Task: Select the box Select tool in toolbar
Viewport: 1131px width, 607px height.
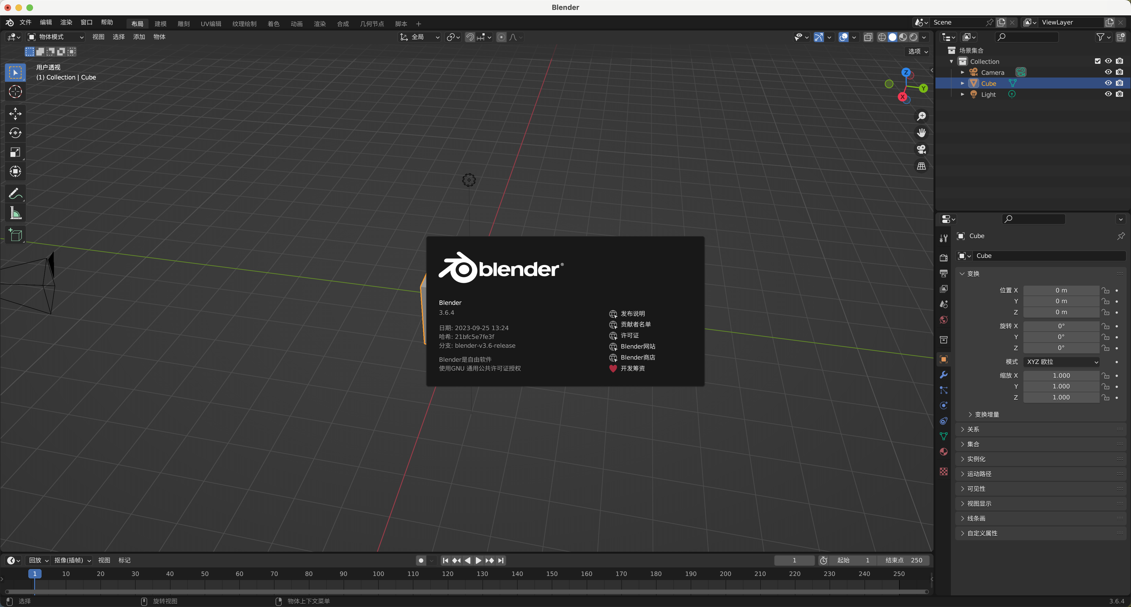Action: point(15,72)
